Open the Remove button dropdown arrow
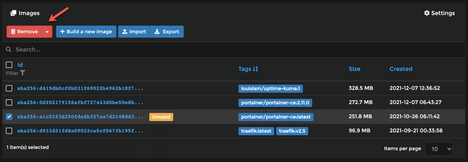 tap(47, 32)
